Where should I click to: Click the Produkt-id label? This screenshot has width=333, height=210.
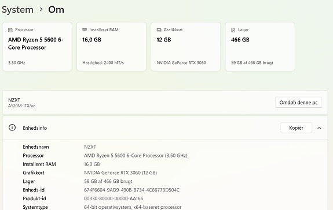point(34,198)
